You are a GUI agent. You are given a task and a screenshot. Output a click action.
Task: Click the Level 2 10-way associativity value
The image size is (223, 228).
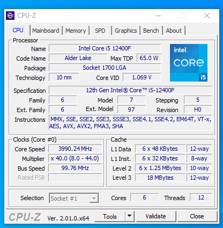tap(199, 168)
